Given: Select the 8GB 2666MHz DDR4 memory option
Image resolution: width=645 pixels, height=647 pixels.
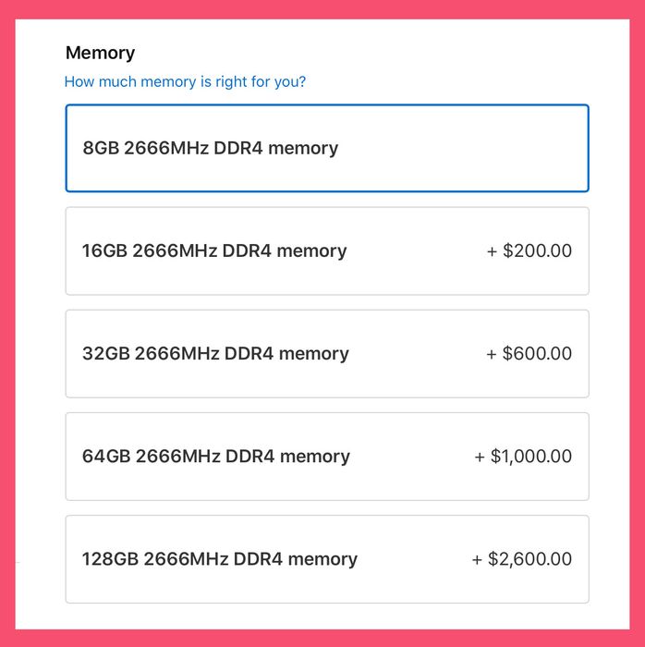Looking at the screenshot, I should 327,148.
